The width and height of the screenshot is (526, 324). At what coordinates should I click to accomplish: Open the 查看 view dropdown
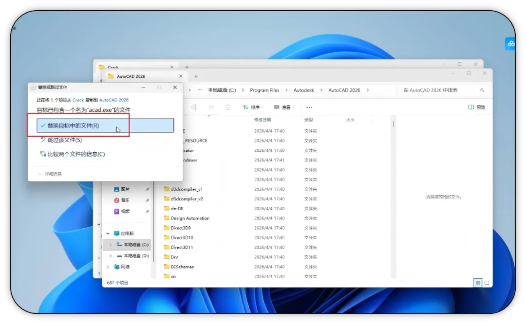pyautogui.click(x=284, y=107)
